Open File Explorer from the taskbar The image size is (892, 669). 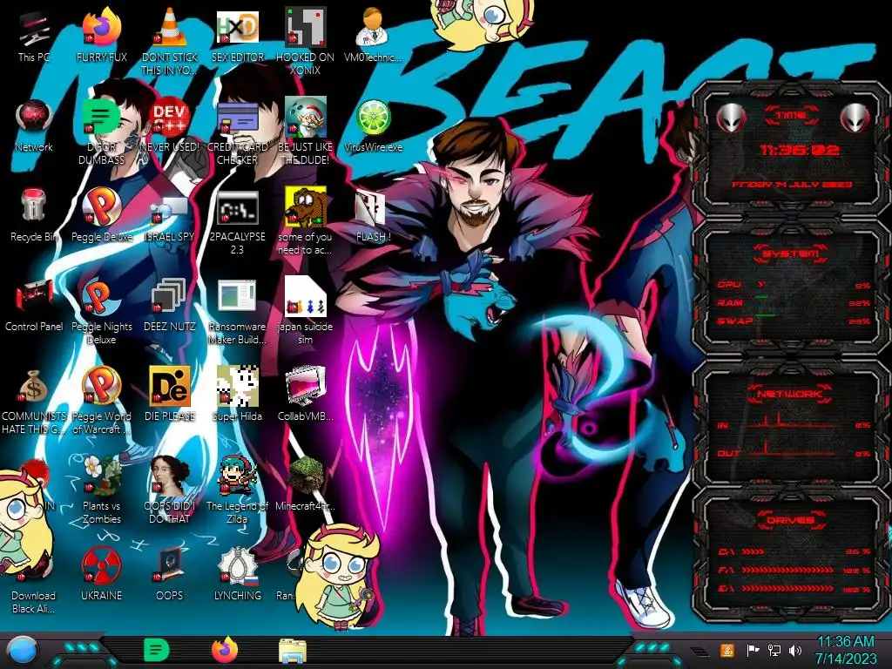coord(293,651)
